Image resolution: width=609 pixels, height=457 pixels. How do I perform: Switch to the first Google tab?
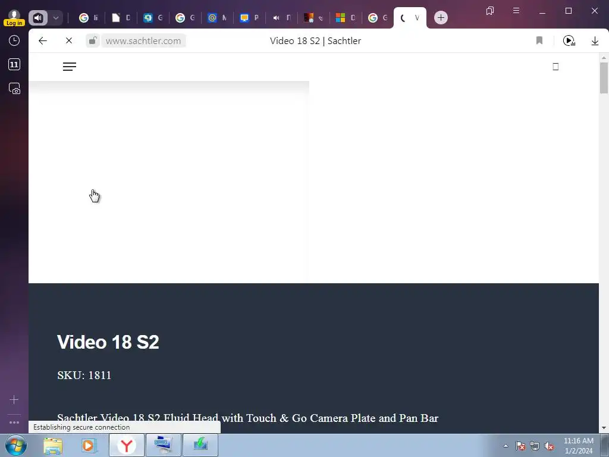click(89, 18)
